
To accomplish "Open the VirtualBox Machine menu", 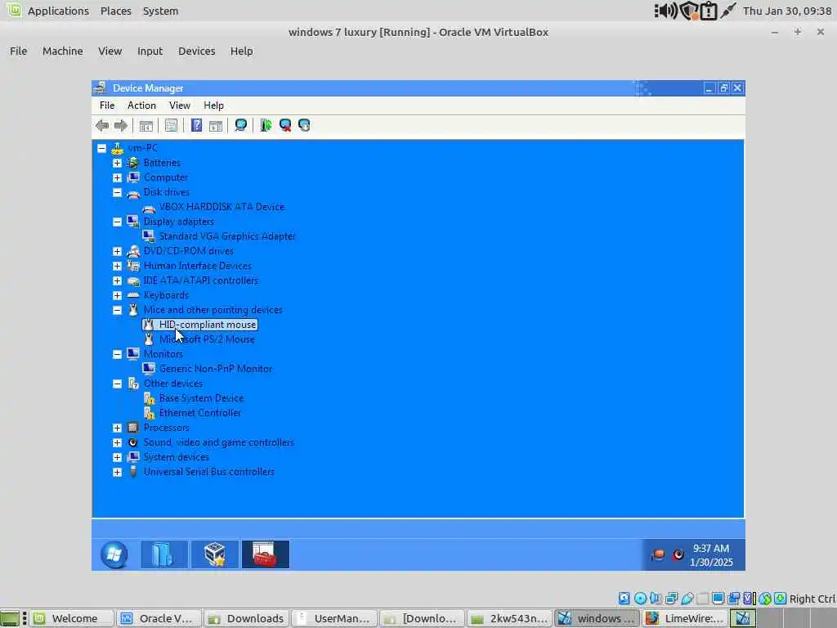I will (62, 52).
